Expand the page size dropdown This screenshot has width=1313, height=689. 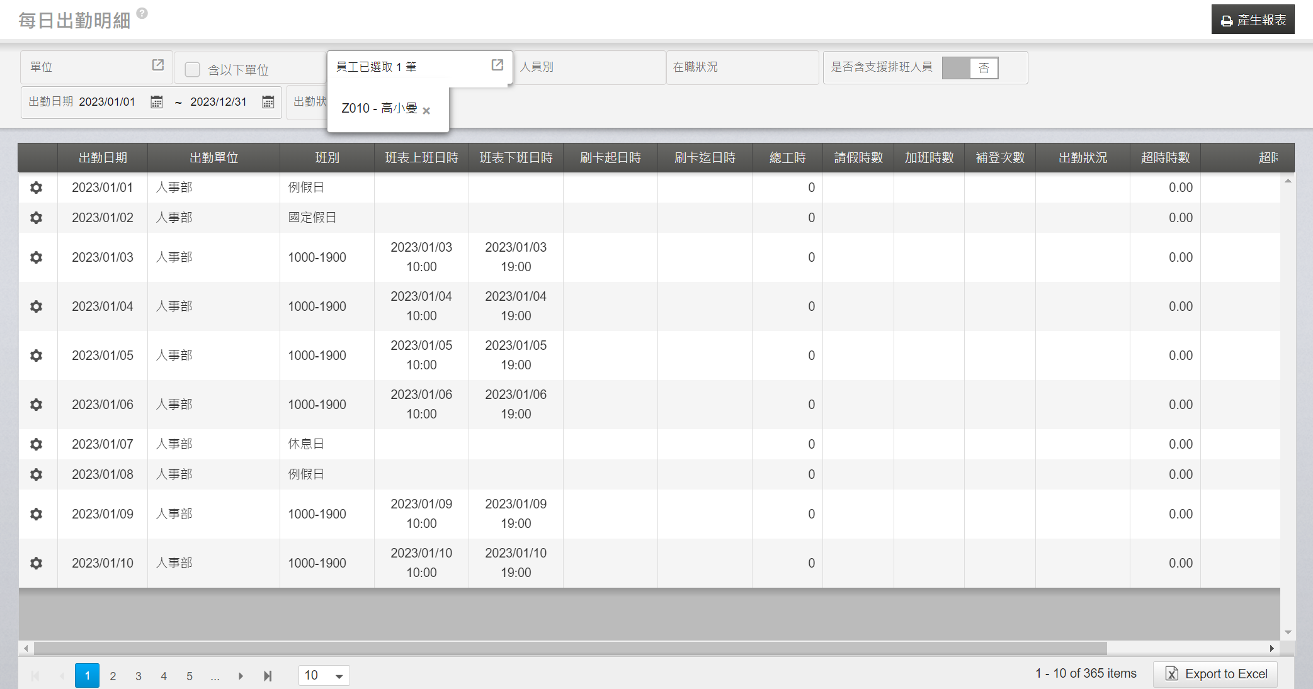click(x=339, y=676)
